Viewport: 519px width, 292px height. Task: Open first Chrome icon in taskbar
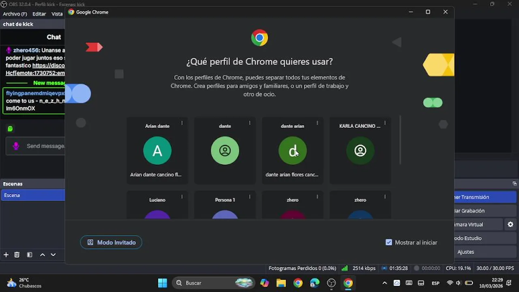298,283
